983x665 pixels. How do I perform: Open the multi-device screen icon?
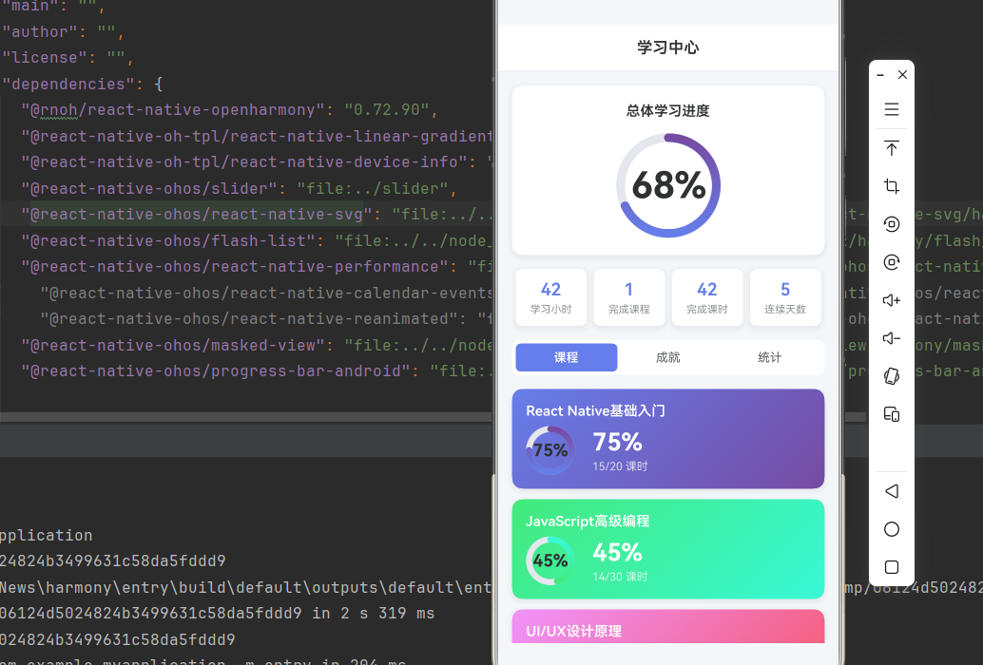tap(892, 414)
